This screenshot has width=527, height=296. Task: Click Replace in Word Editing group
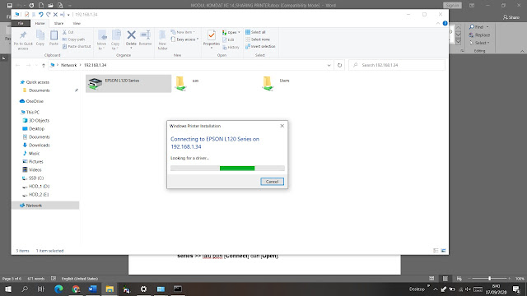click(x=479, y=35)
